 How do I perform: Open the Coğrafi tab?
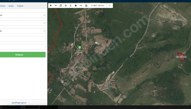click(20, 6)
